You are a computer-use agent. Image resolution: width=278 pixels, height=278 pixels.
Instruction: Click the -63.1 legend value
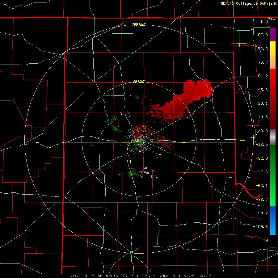coord(262,186)
